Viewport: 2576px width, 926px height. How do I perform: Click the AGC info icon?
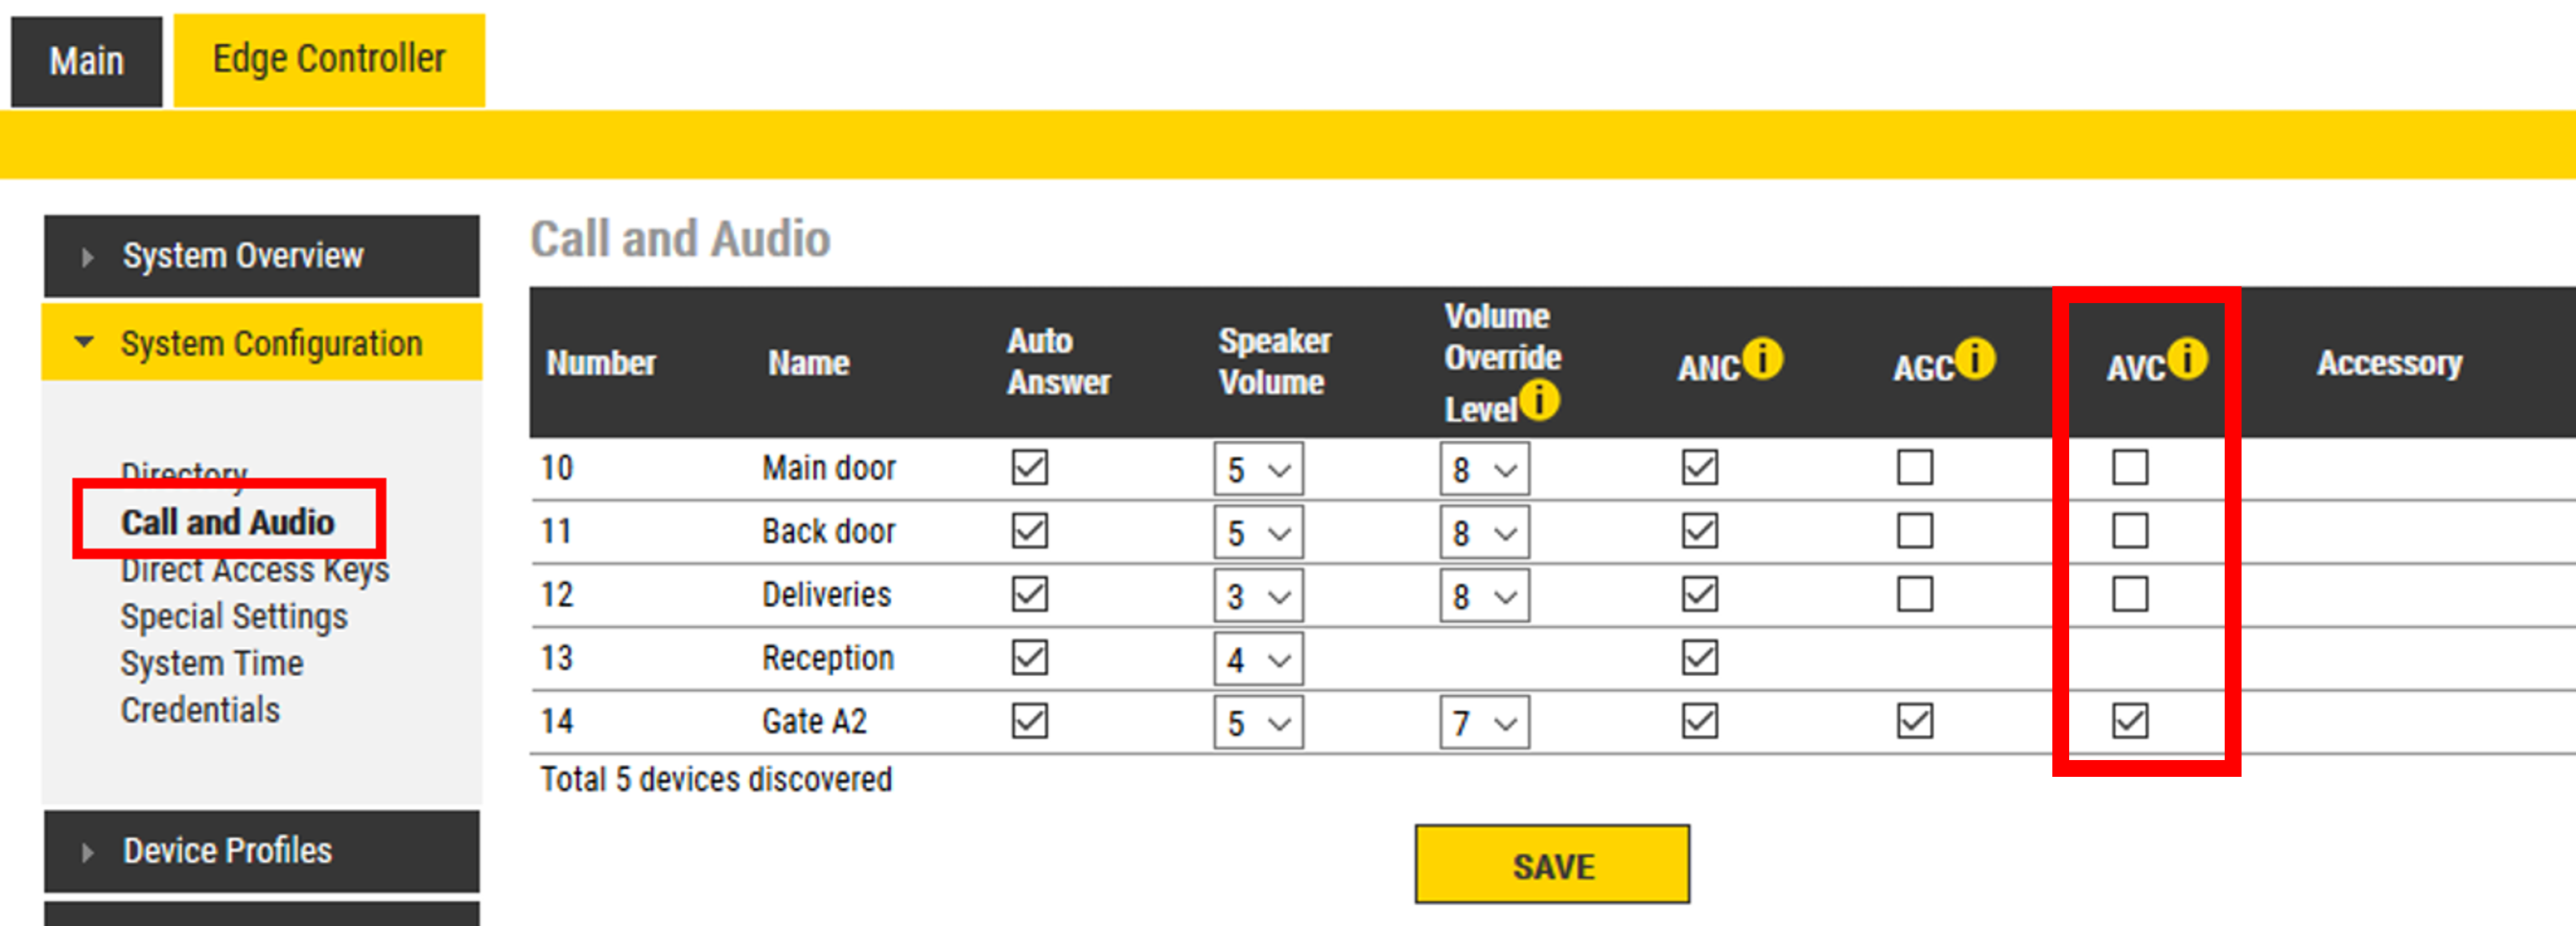1975,359
